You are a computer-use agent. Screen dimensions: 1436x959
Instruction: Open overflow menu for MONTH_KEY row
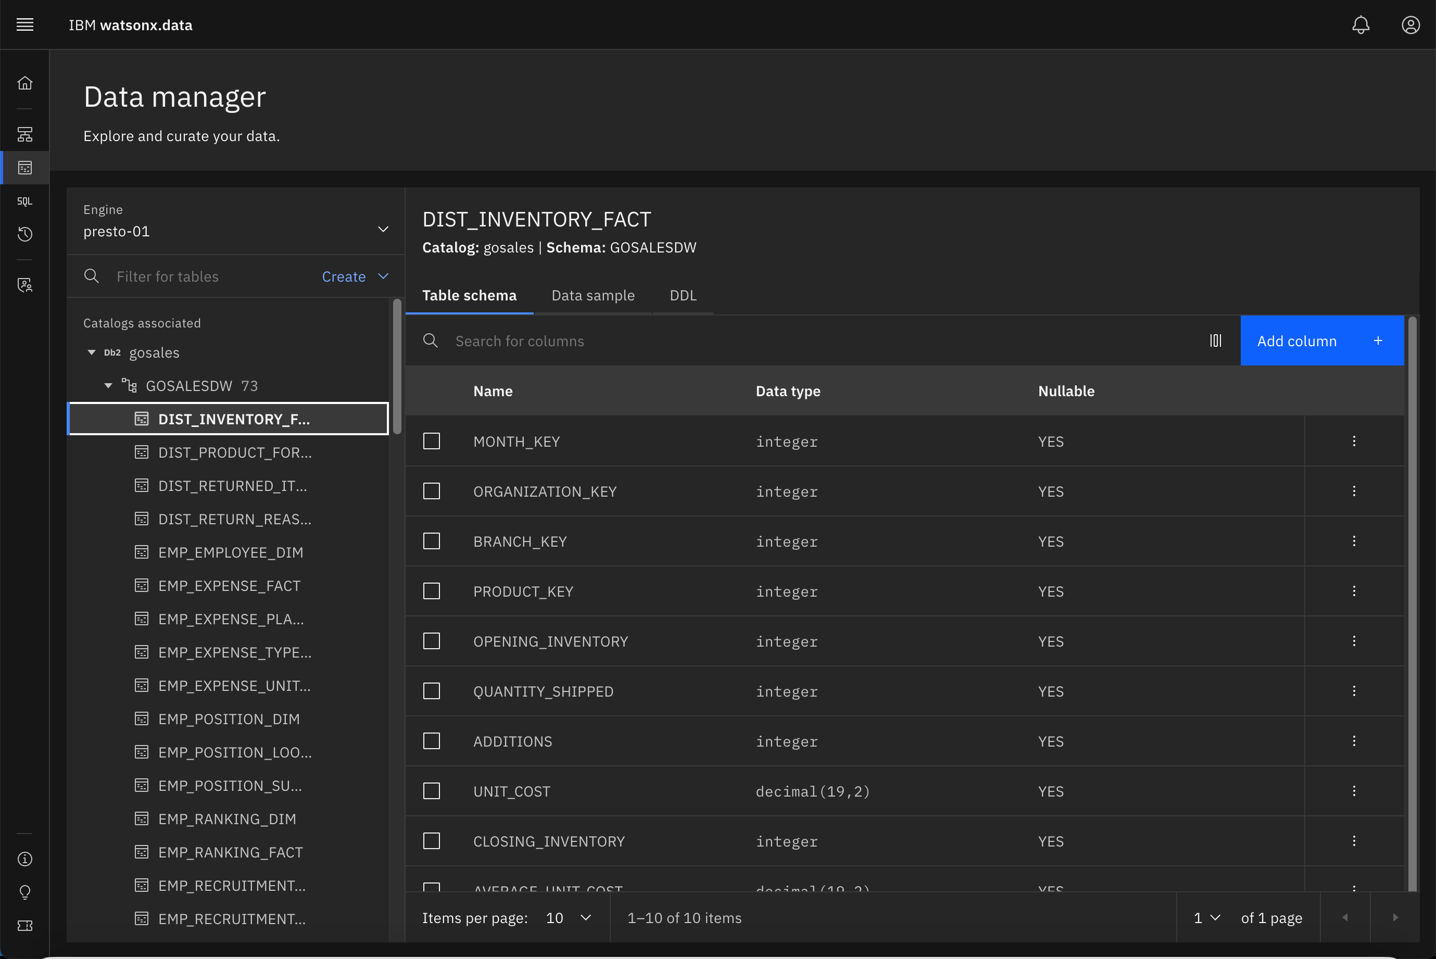(x=1354, y=441)
